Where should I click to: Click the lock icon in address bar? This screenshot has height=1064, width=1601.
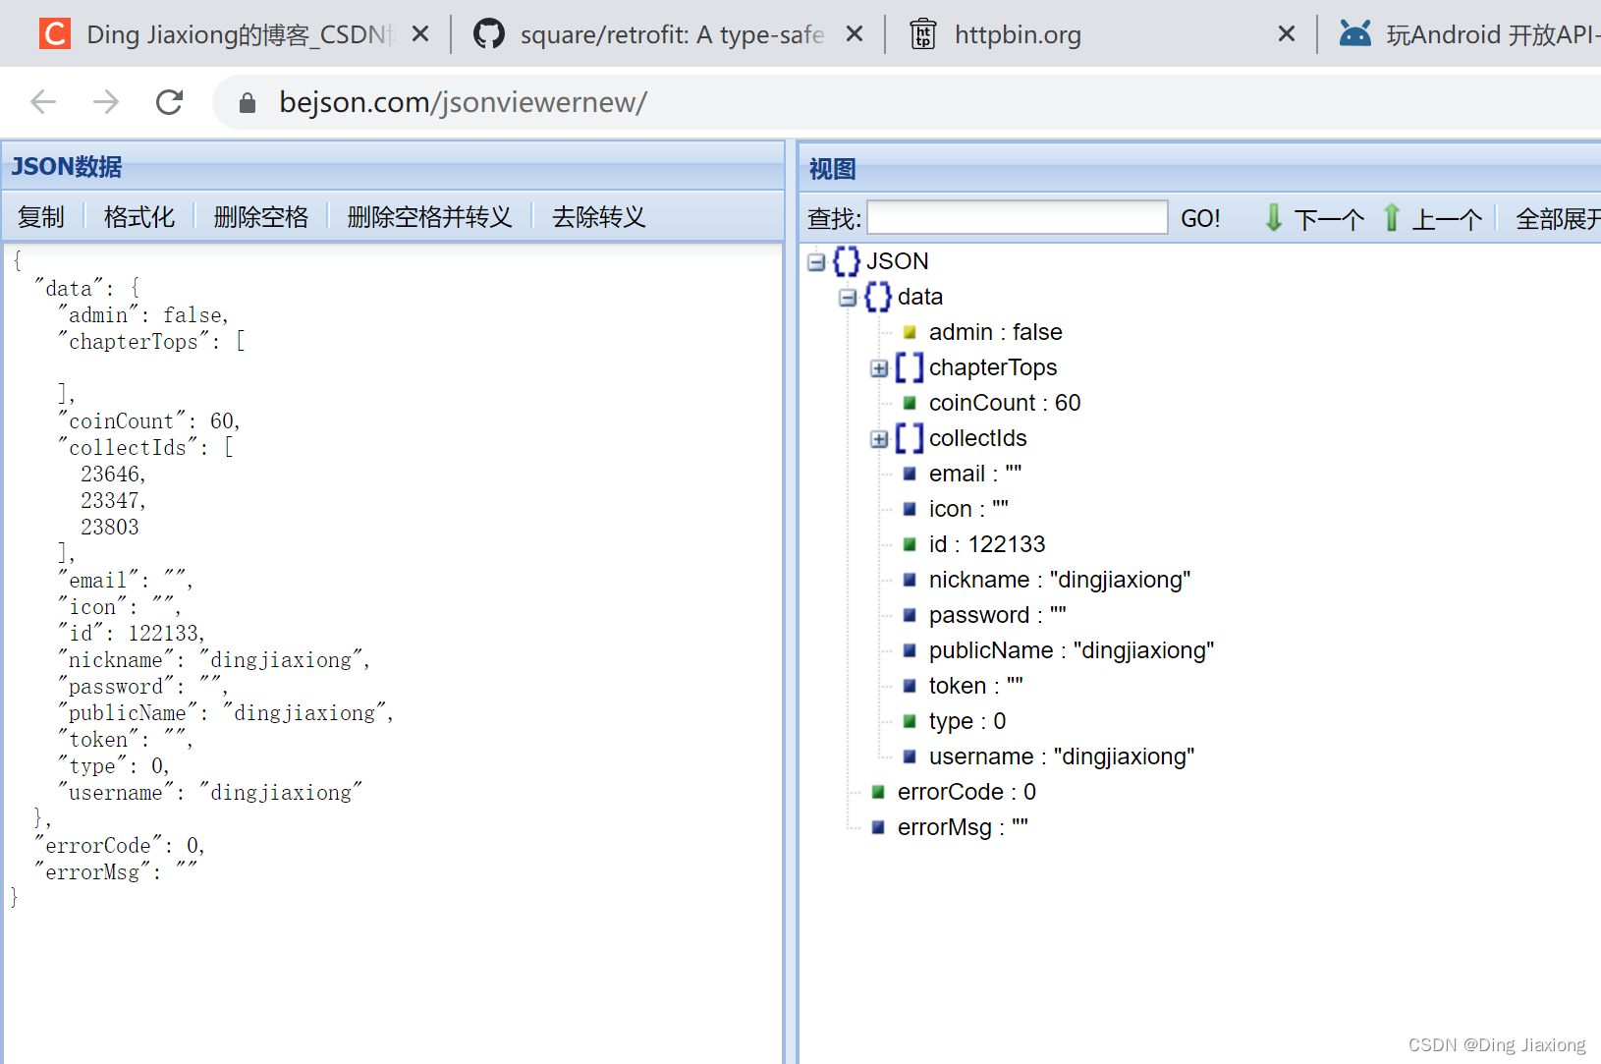(x=248, y=103)
